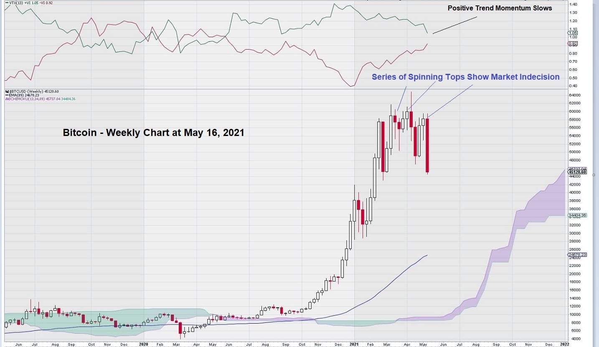Screen dimensions: 599x347
Task: Click the 30000 price axis label
Action: click(x=574, y=233)
